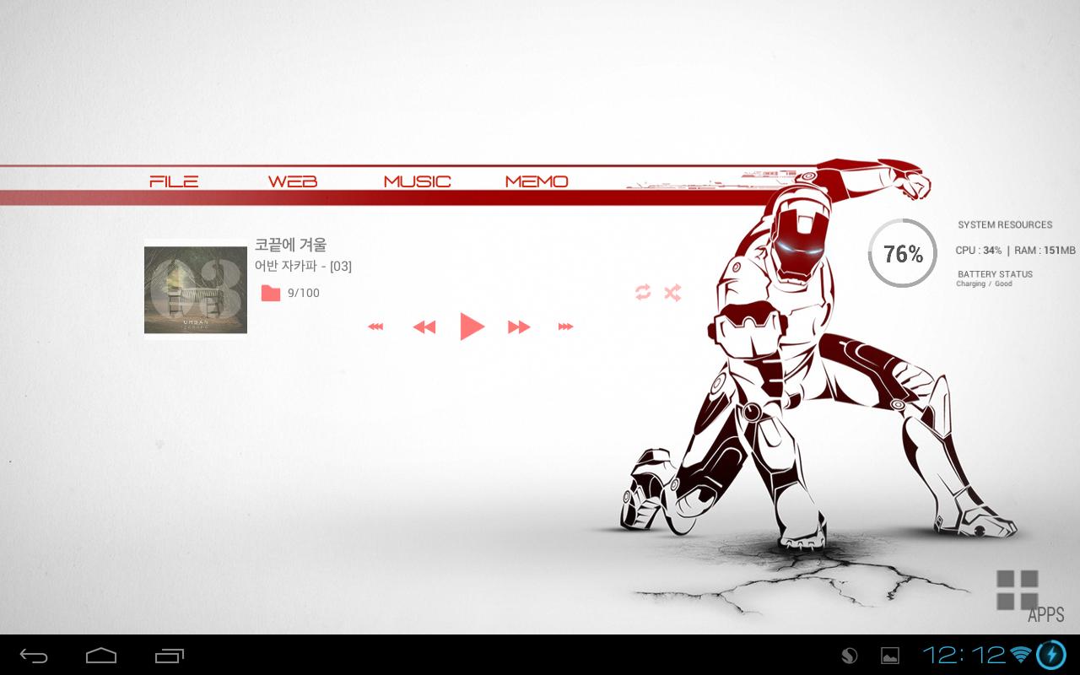Tap the SYSTEM RESOURCES label
The image size is (1080, 675).
(x=1005, y=225)
